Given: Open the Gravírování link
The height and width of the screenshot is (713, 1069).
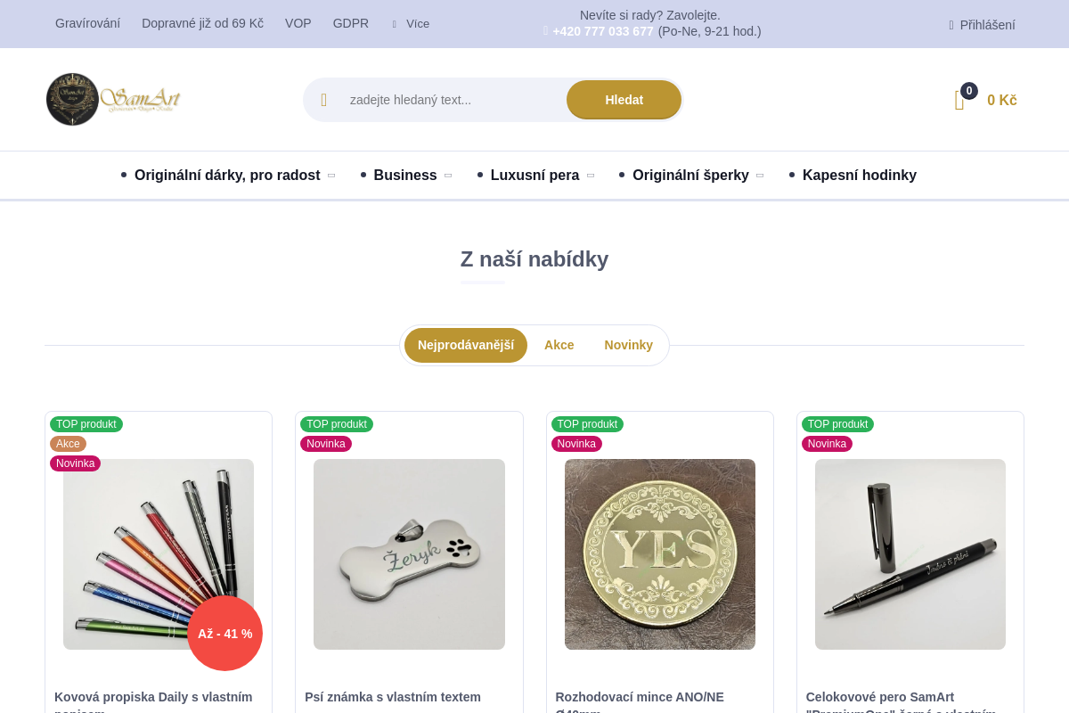Looking at the screenshot, I should click(x=87, y=23).
